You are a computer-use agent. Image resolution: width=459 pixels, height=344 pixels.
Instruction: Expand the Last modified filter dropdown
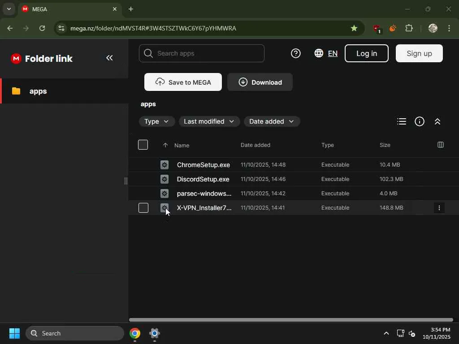pyautogui.click(x=209, y=121)
